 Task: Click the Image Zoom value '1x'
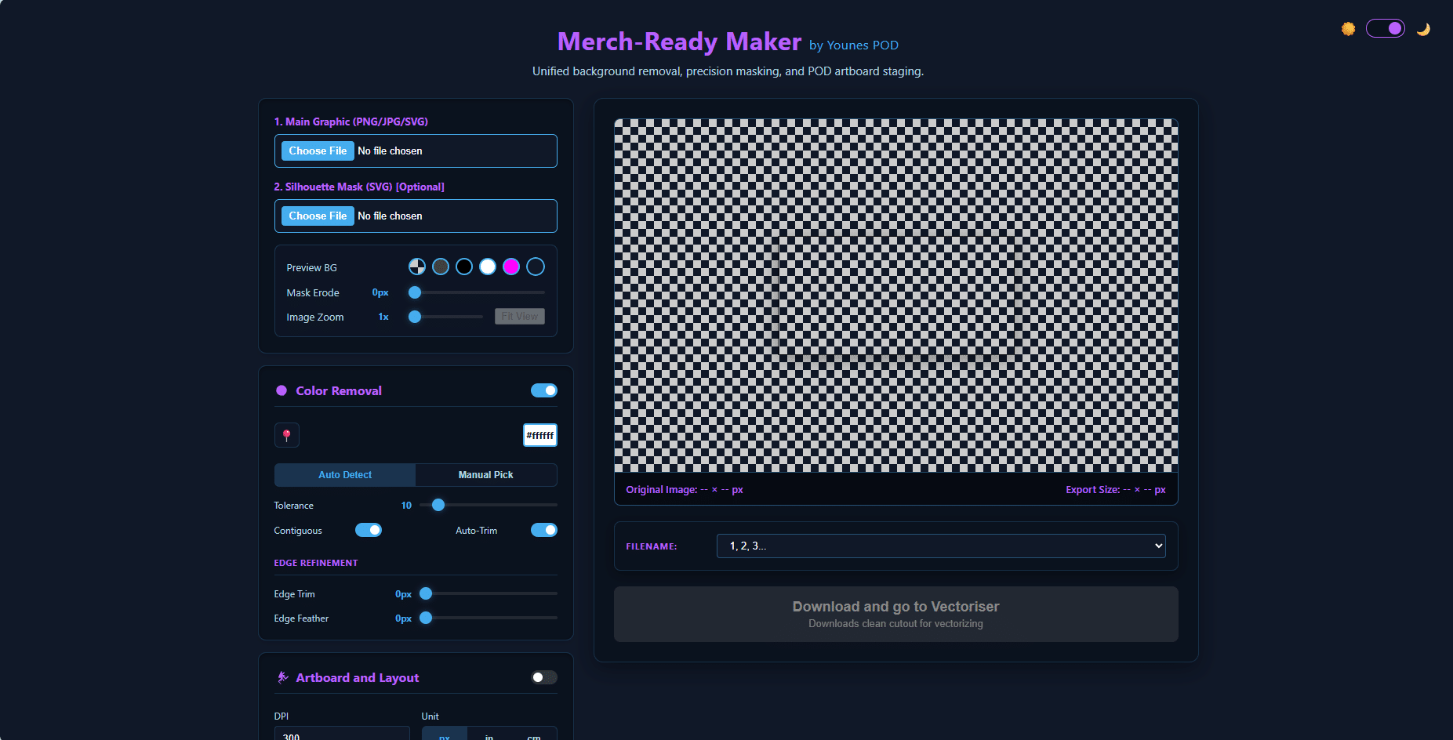383,317
